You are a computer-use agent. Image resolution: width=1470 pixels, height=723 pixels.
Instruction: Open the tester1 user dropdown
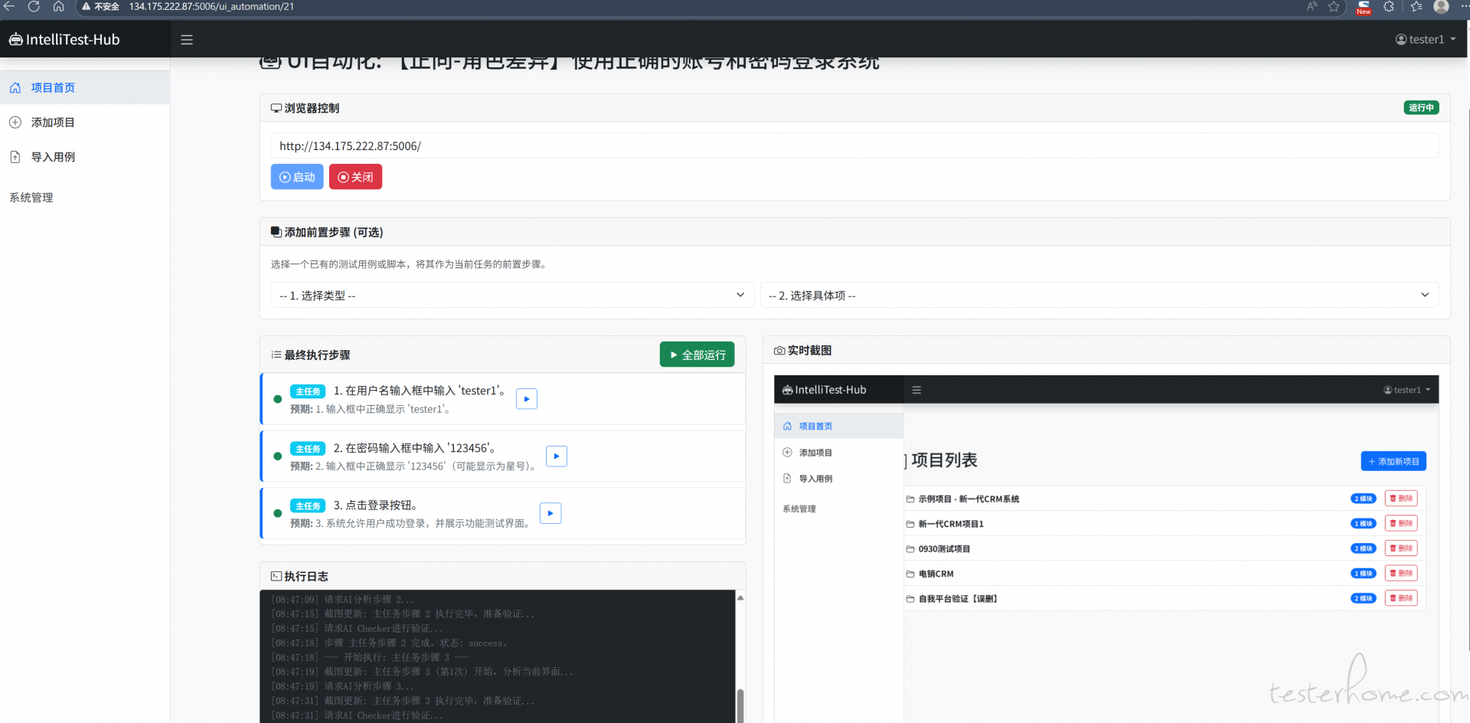[x=1425, y=40]
